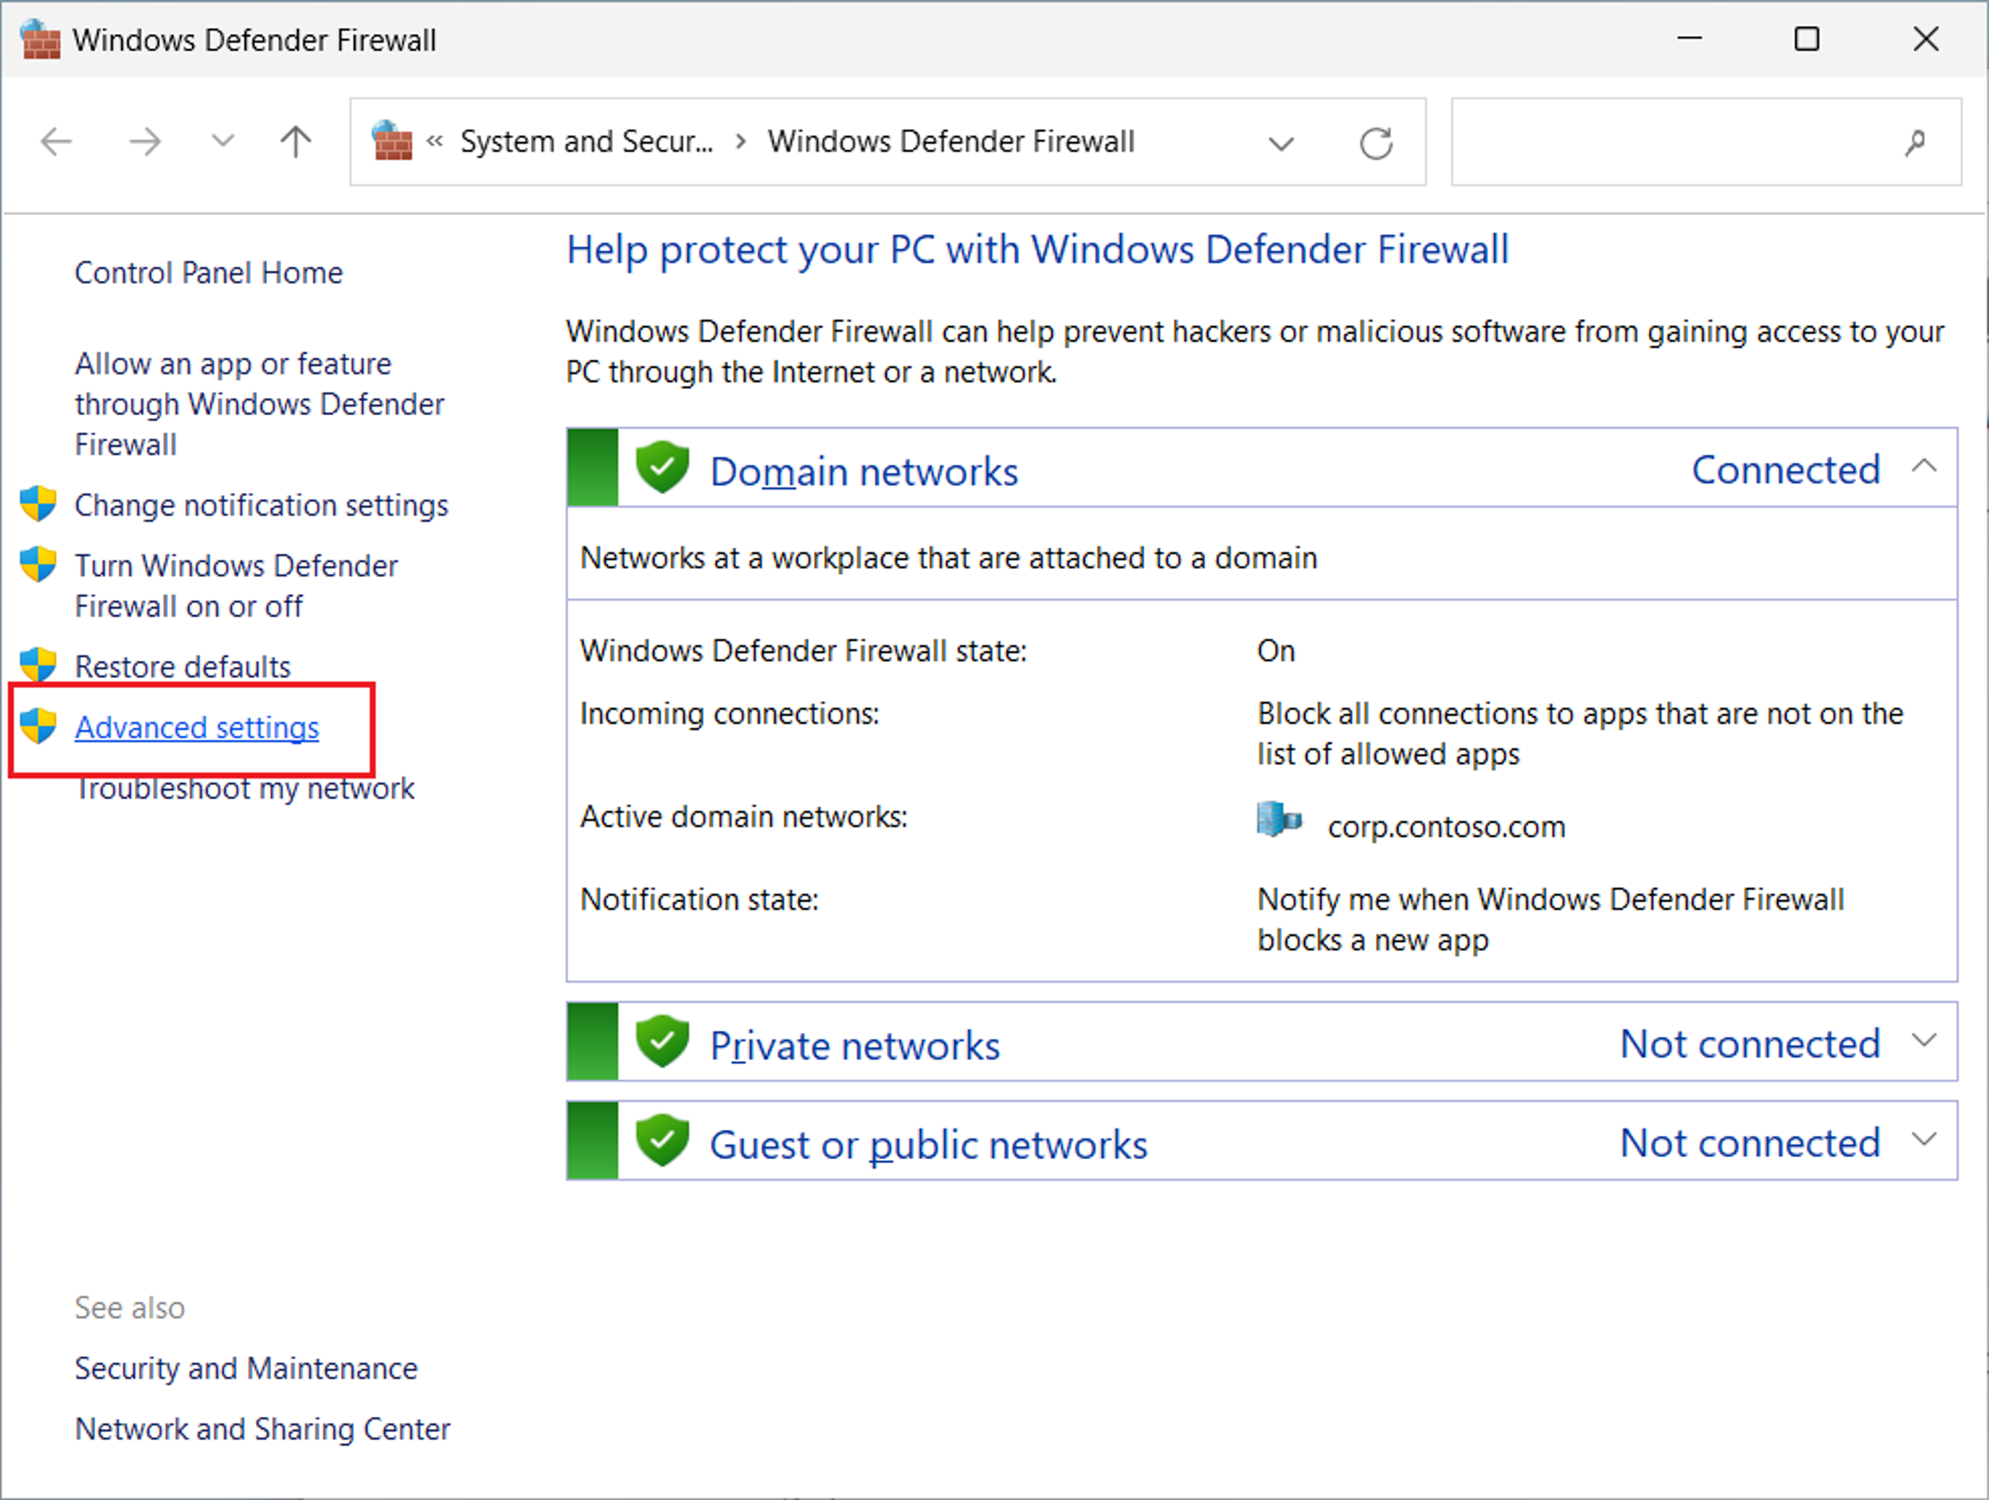Open Troubleshoot my network

(244, 789)
